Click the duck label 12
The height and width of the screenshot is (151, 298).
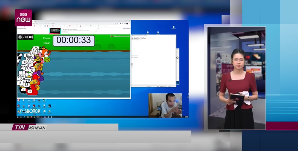pos(25,62)
